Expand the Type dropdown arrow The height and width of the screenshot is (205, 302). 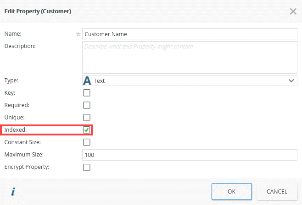pos(291,81)
